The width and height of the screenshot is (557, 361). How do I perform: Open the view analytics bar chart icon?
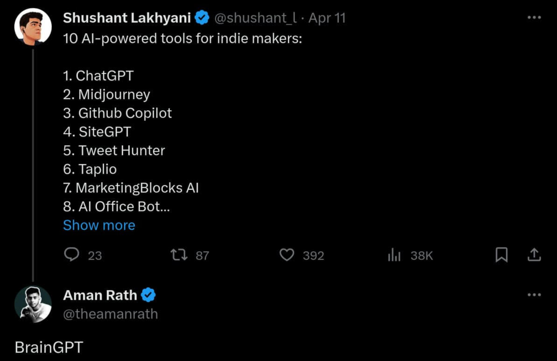pos(395,255)
